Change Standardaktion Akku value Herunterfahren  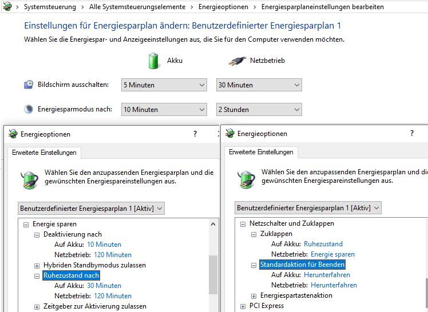point(327,275)
